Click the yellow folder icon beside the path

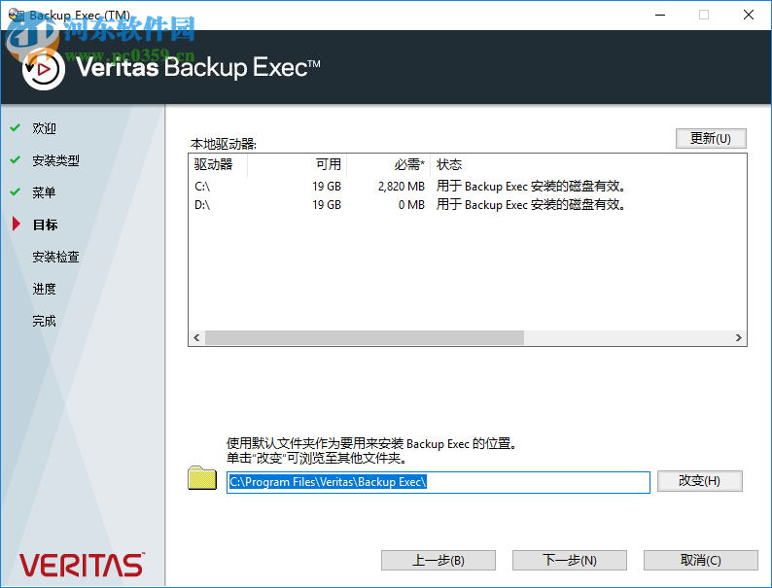[202, 478]
